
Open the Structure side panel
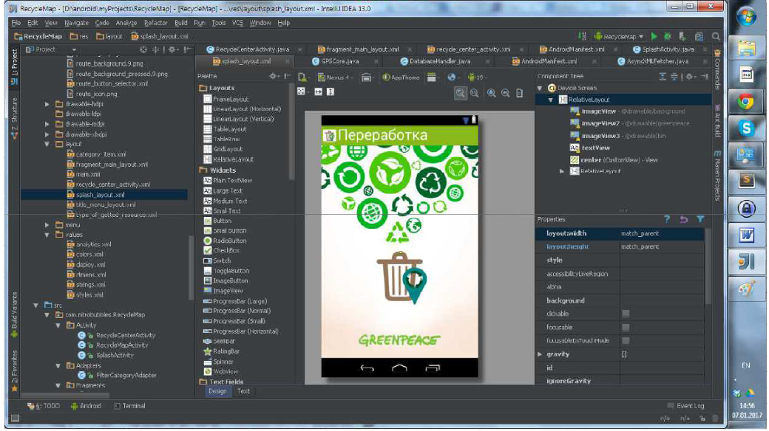coord(14,117)
